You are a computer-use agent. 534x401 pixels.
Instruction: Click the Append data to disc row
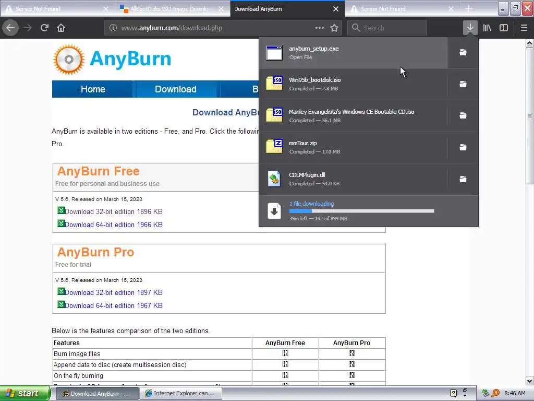[x=219, y=364]
